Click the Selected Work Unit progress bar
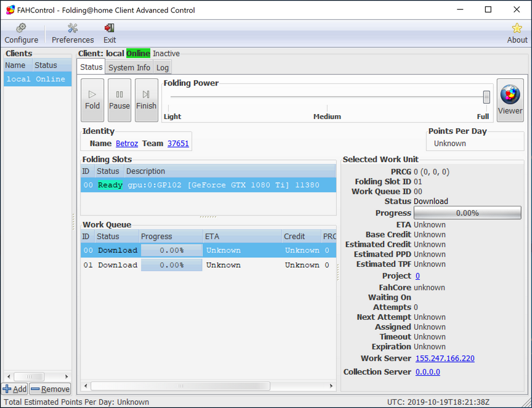Viewport: 532px width, 408px height. tap(467, 213)
